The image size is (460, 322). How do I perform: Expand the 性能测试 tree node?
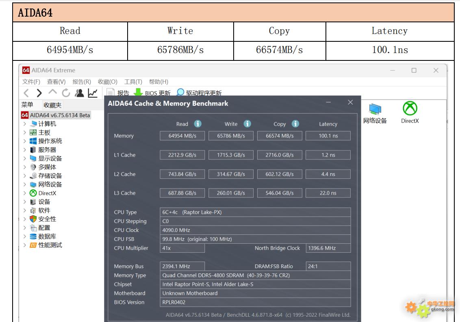click(25, 245)
